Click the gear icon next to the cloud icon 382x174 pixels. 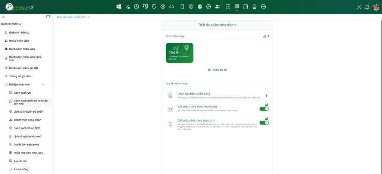163,7
